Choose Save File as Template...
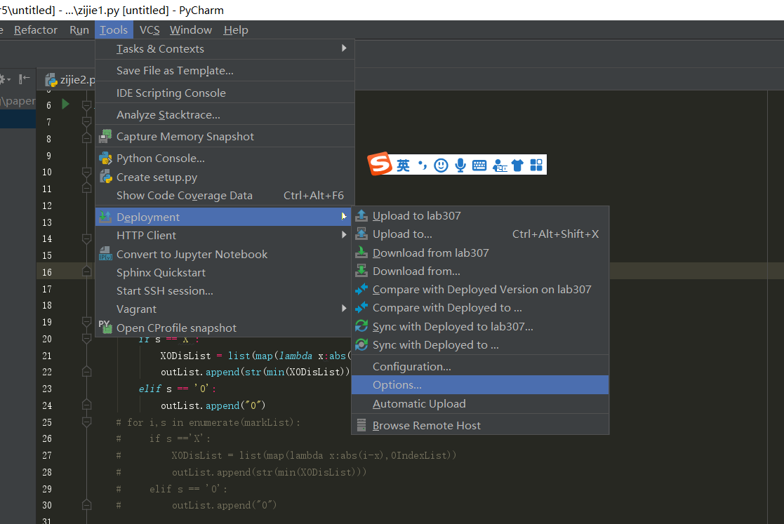 click(x=225, y=70)
